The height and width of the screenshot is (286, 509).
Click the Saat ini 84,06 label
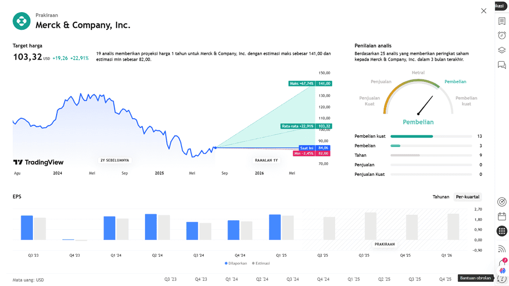pos(314,148)
